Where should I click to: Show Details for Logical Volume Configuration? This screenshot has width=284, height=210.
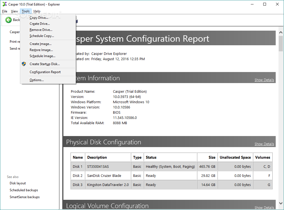(x=264, y=208)
